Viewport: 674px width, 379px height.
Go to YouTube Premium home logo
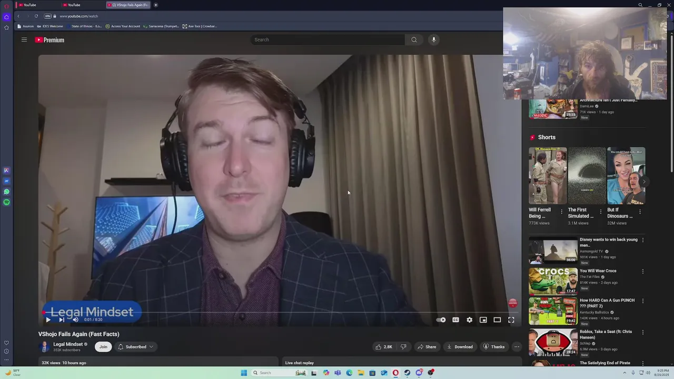pos(49,40)
